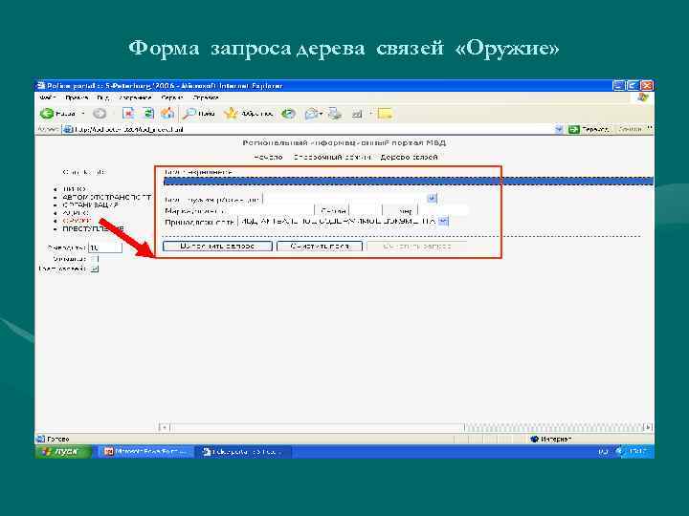Refresh the page using green arrows icon
This screenshot has width=689, height=516.
[x=149, y=114]
